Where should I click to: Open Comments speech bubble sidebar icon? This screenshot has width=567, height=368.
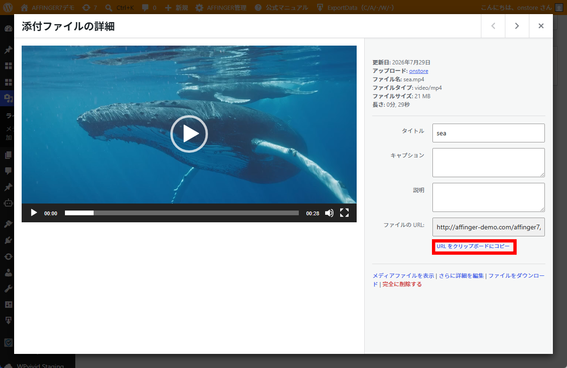point(8,171)
